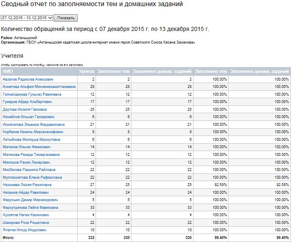Sort table by Уроков column header

(x=86, y=72)
